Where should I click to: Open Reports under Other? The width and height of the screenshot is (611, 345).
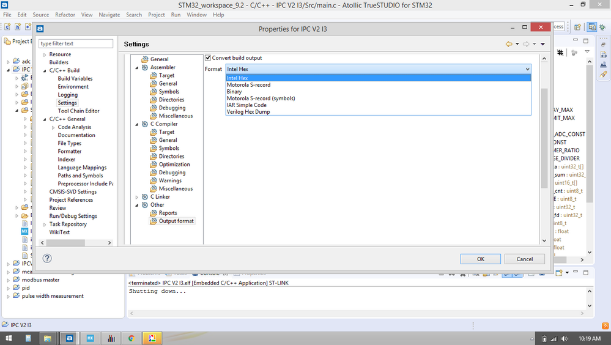click(168, 213)
